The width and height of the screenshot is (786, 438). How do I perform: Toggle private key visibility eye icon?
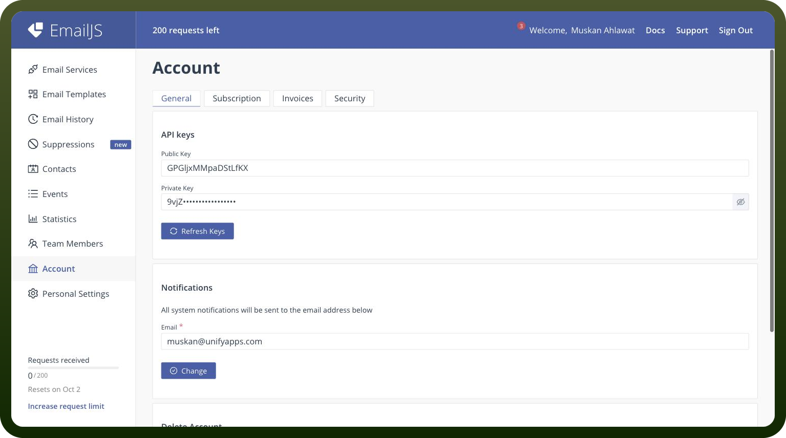[740, 202]
